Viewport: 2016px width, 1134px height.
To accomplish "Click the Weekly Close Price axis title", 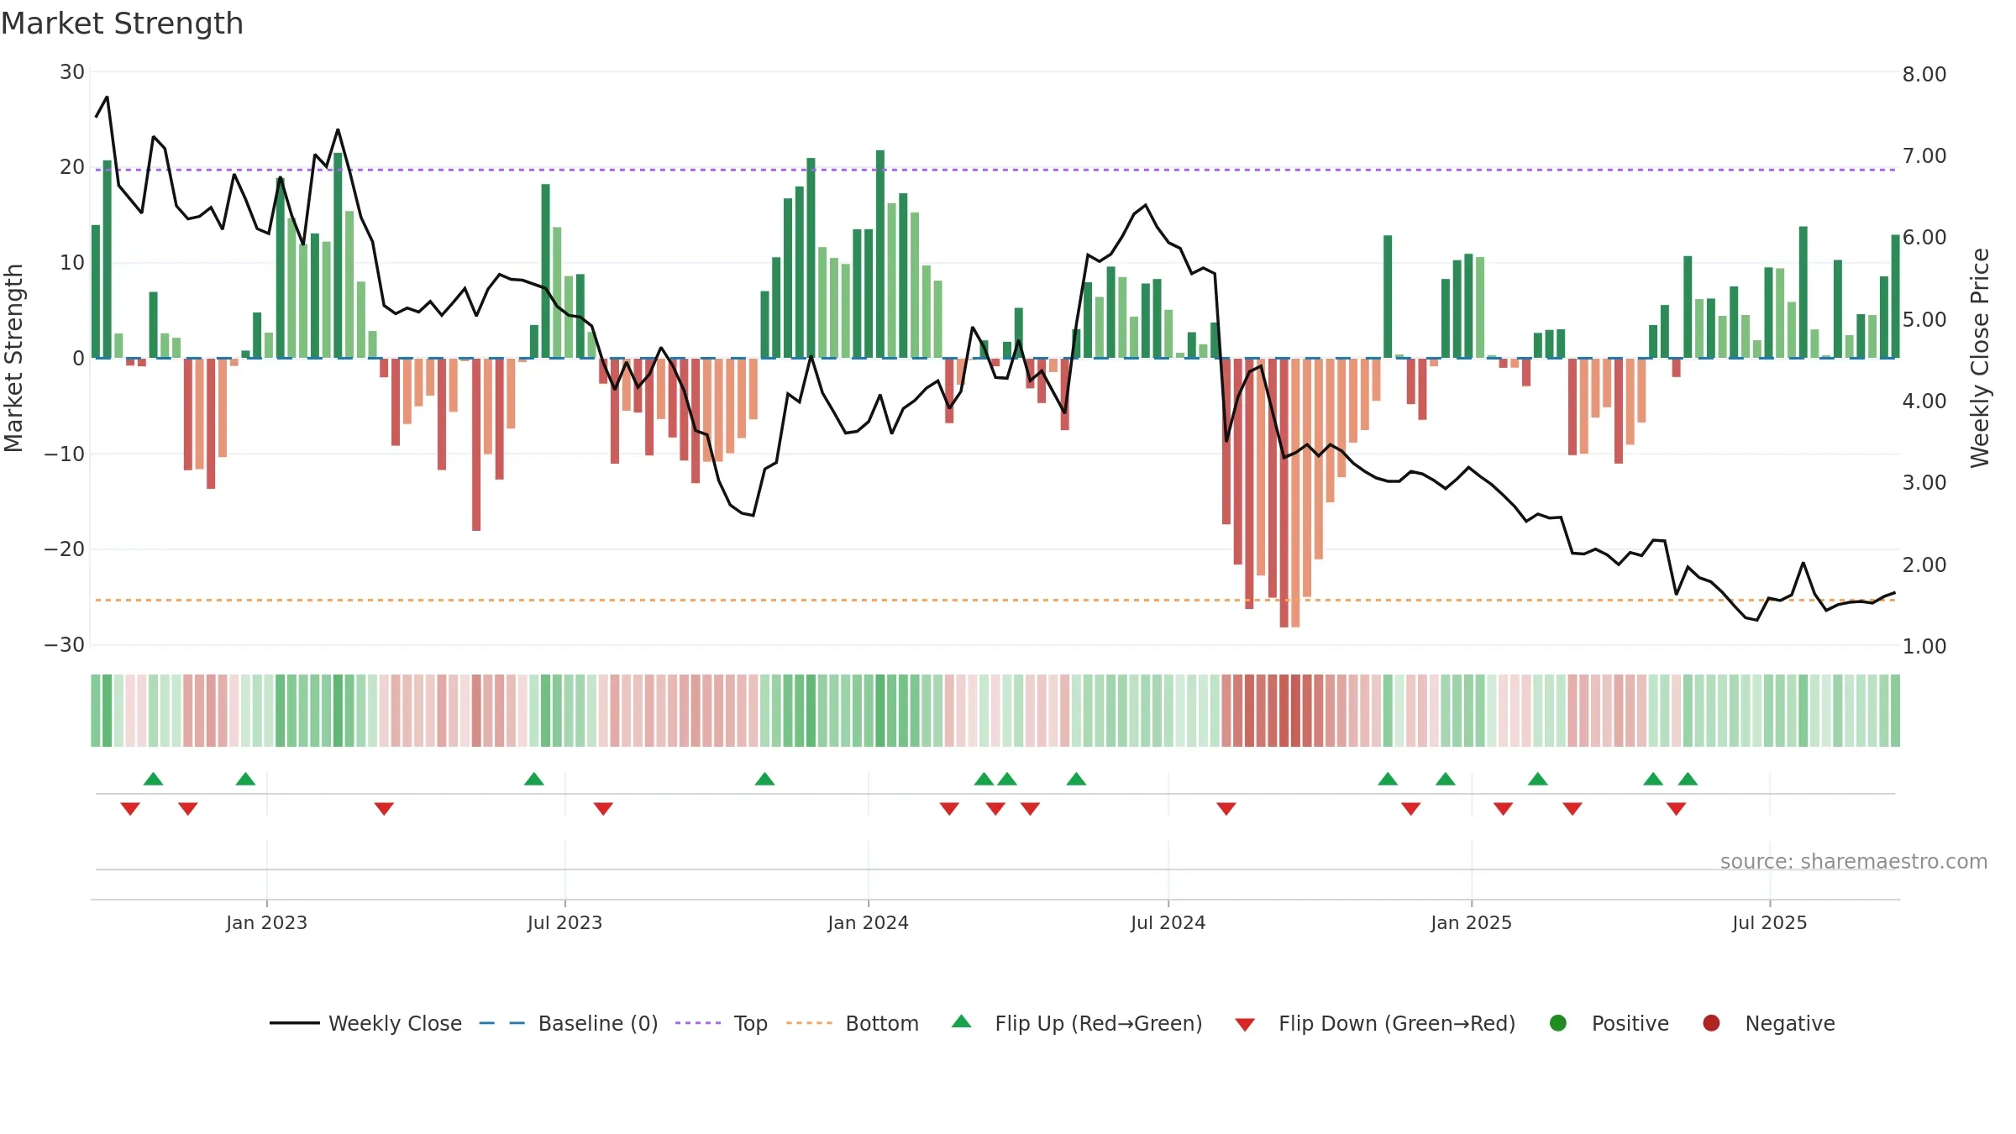I will [1980, 358].
